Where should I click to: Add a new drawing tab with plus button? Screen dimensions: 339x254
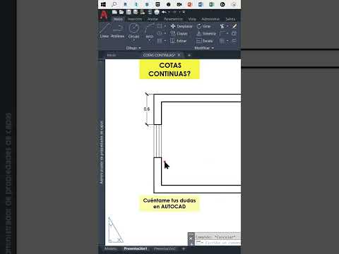coord(189,55)
